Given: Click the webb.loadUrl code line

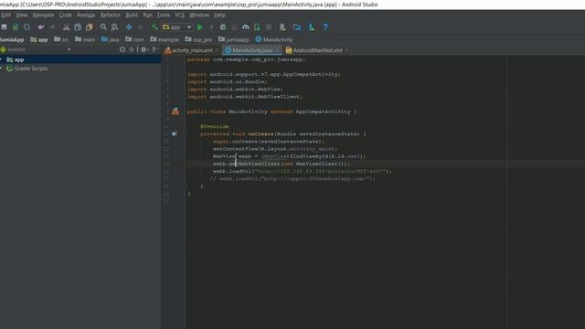Looking at the screenshot, I should (x=303, y=171).
